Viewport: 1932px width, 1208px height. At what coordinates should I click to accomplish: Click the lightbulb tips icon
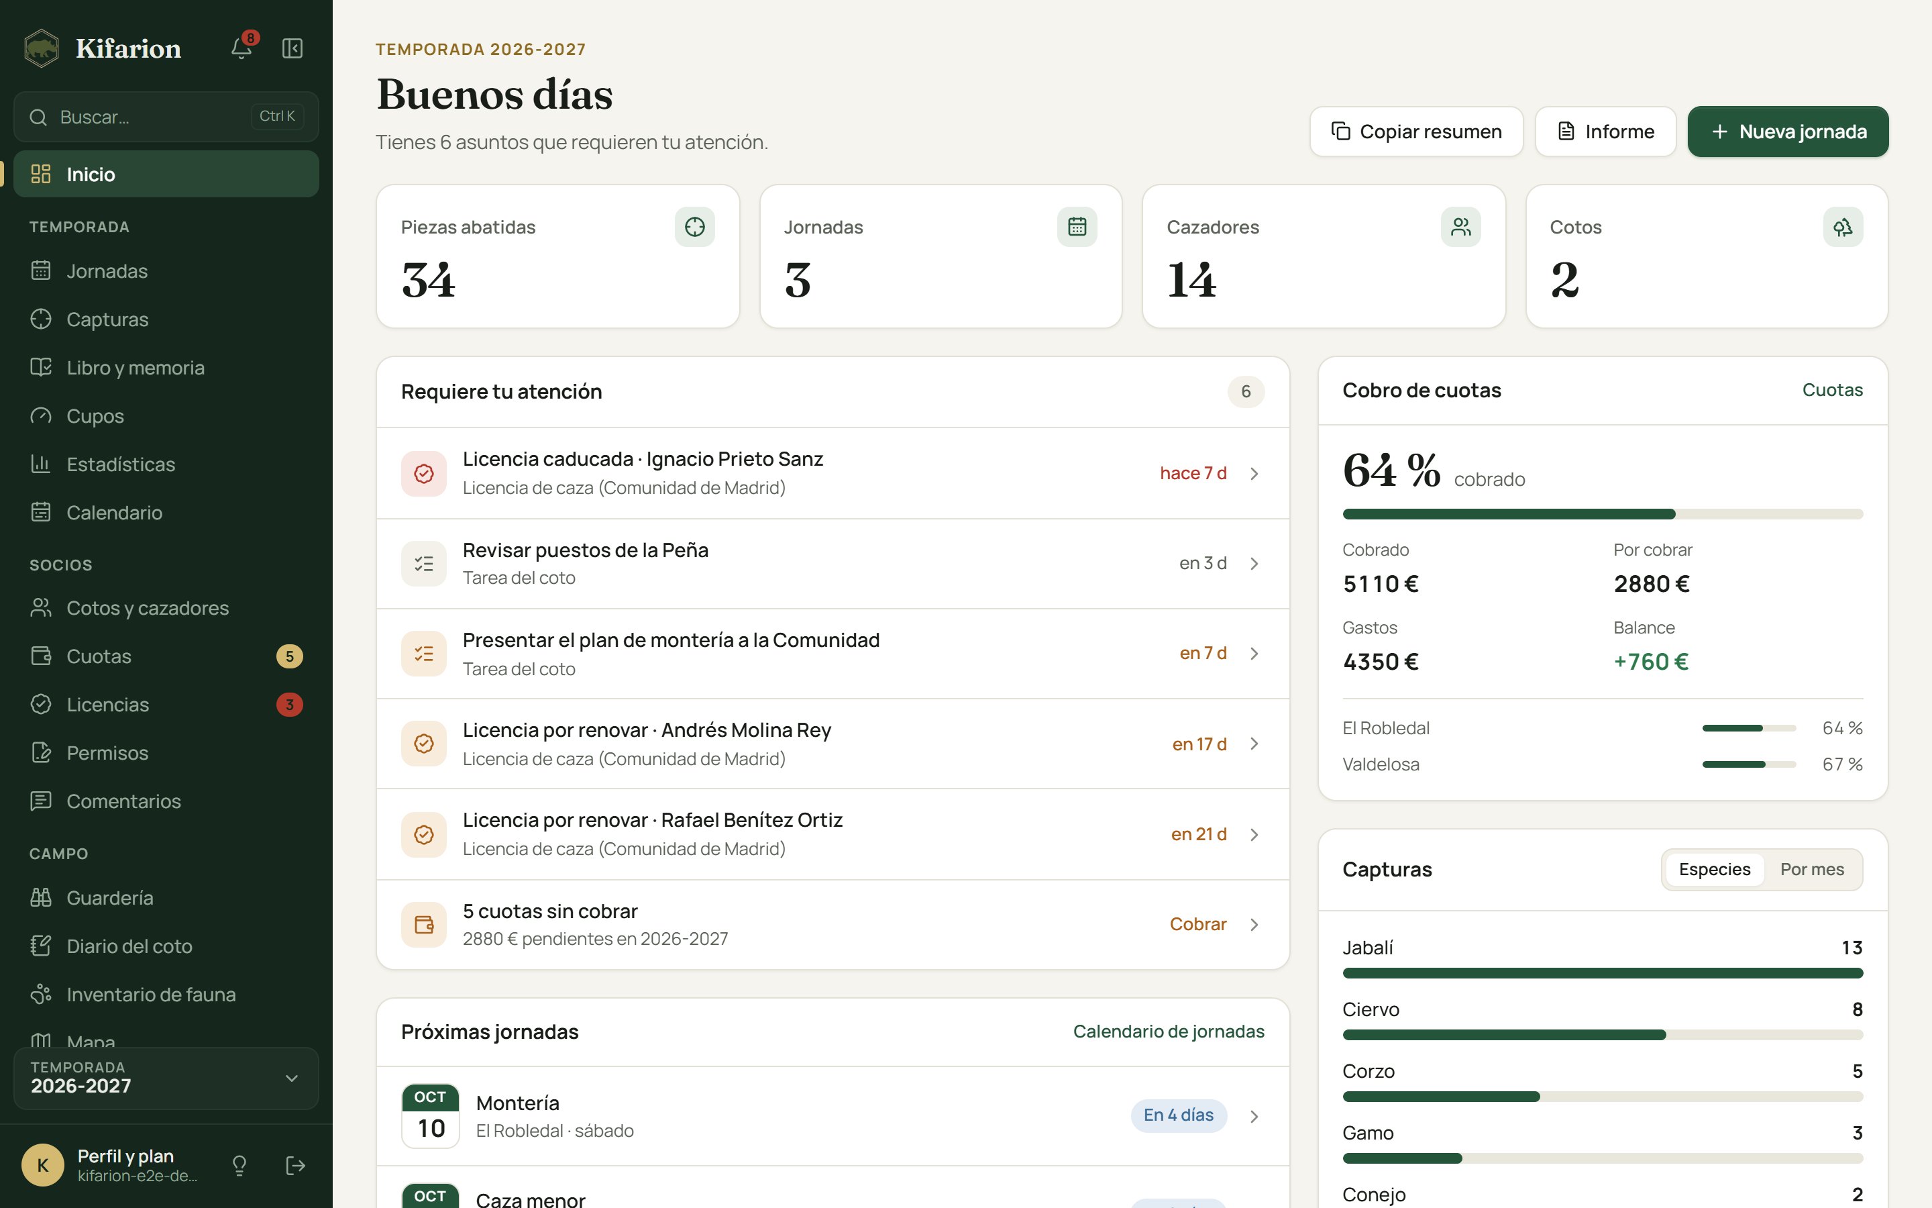[x=239, y=1166]
